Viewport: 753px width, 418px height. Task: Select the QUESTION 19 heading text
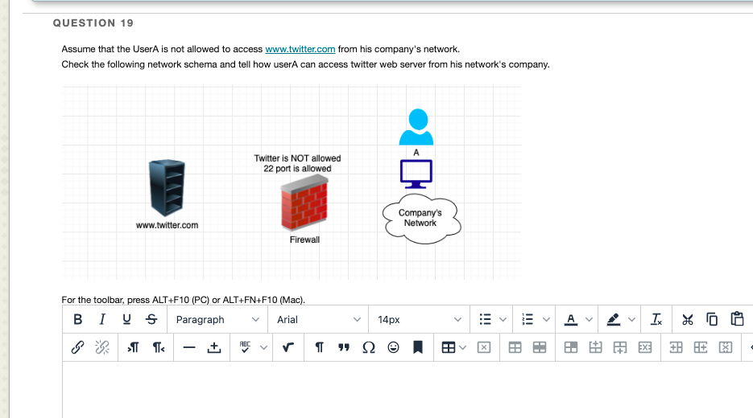[x=93, y=23]
